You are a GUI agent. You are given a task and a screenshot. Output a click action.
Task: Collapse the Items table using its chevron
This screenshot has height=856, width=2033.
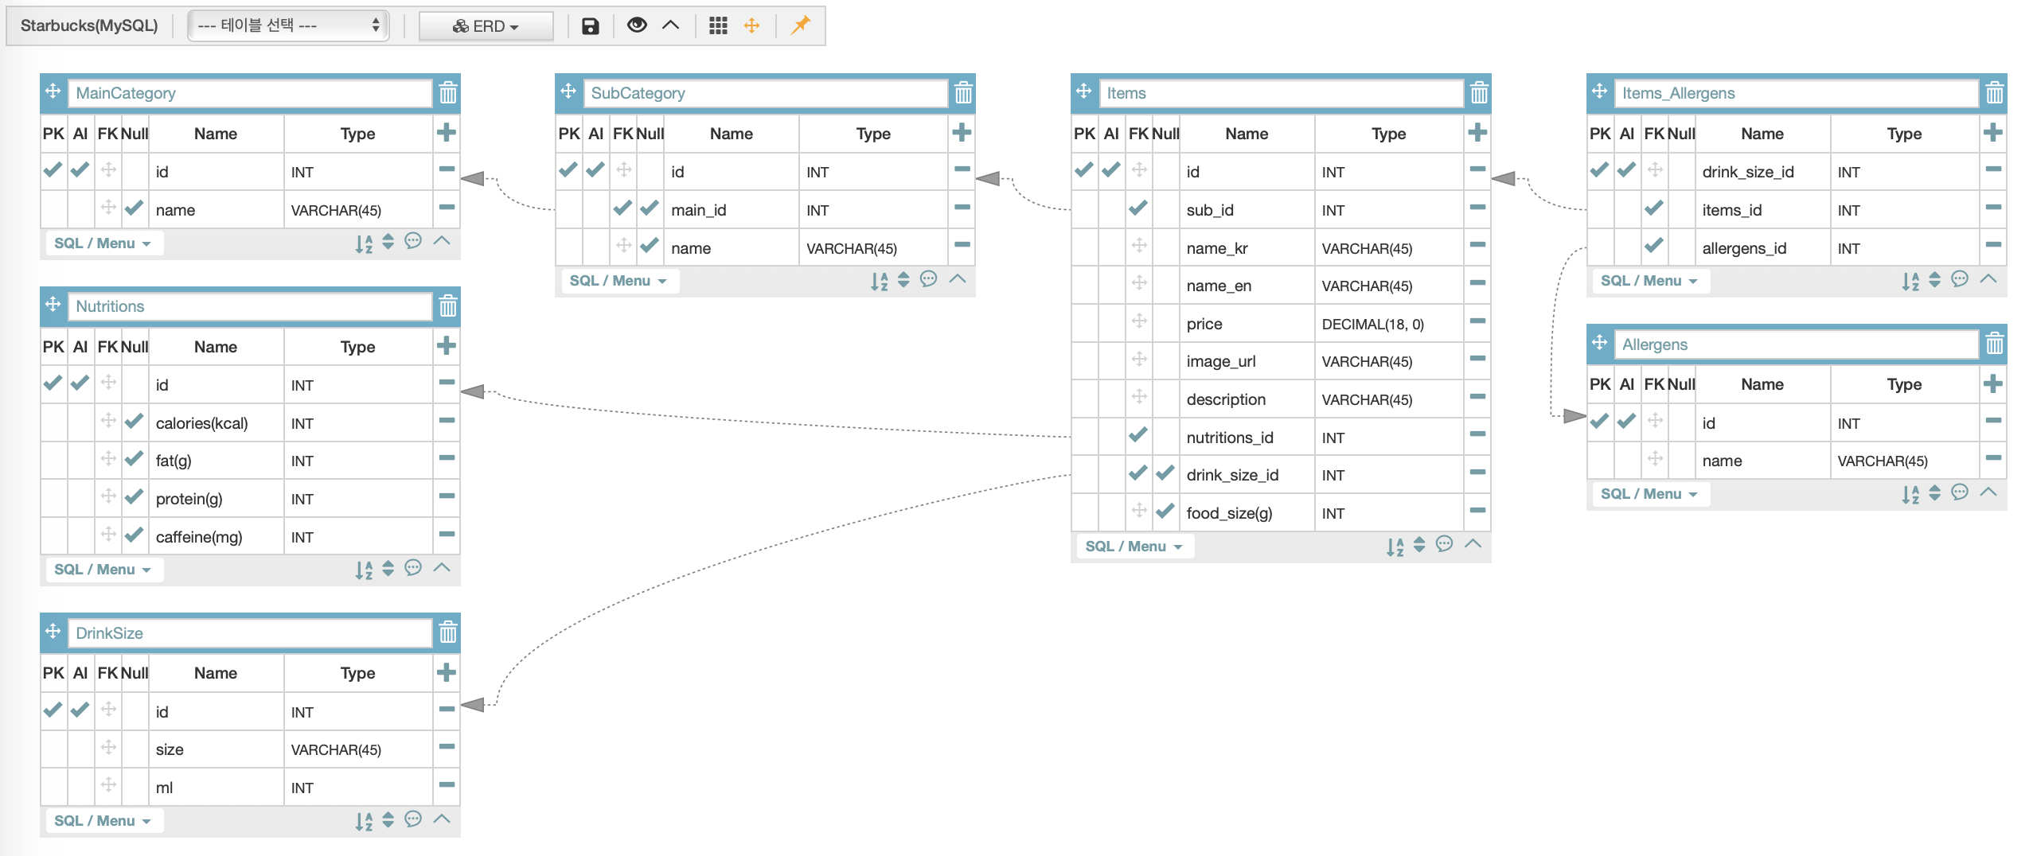click(1473, 545)
